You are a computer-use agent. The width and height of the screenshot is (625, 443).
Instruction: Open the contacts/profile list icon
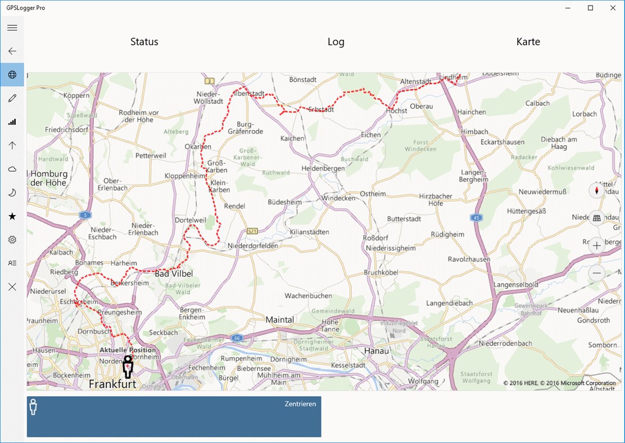[x=12, y=263]
